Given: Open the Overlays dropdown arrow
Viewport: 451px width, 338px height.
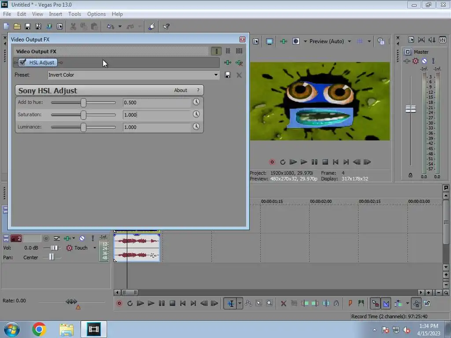Looking at the screenshot, I should (x=369, y=41).
